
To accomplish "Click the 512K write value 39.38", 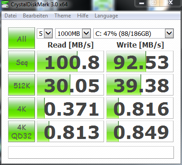I will tap(140, 85).
